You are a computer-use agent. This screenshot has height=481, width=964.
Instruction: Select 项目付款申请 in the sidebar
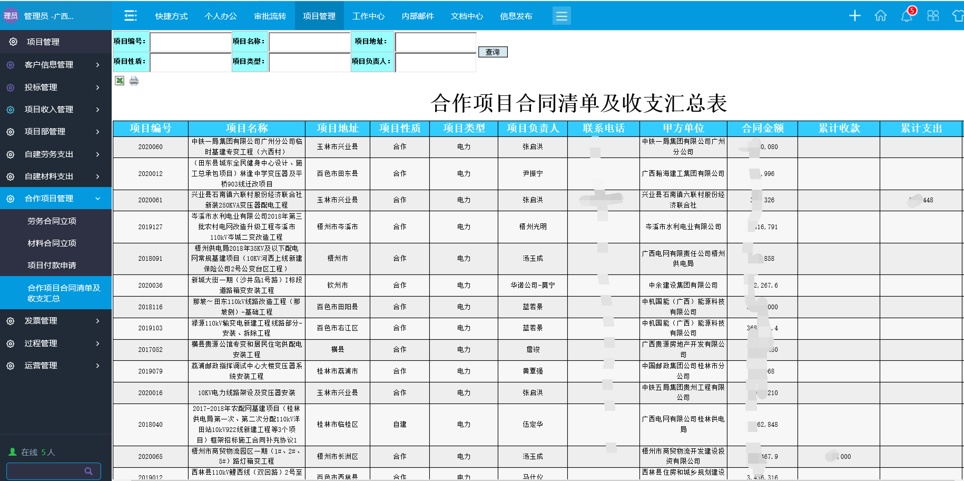pos(52,266)
